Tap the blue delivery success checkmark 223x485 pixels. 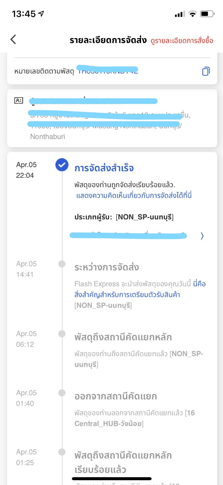click(62, 165)
